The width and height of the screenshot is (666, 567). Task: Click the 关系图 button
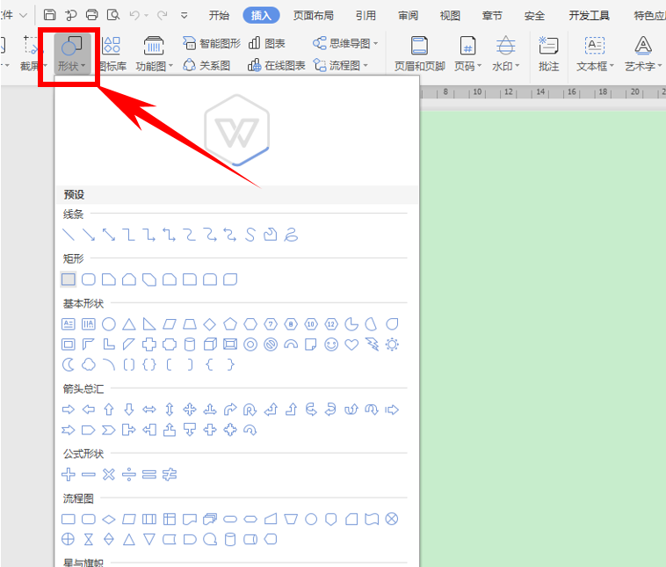pyautogui.click(x=206, y=65)
